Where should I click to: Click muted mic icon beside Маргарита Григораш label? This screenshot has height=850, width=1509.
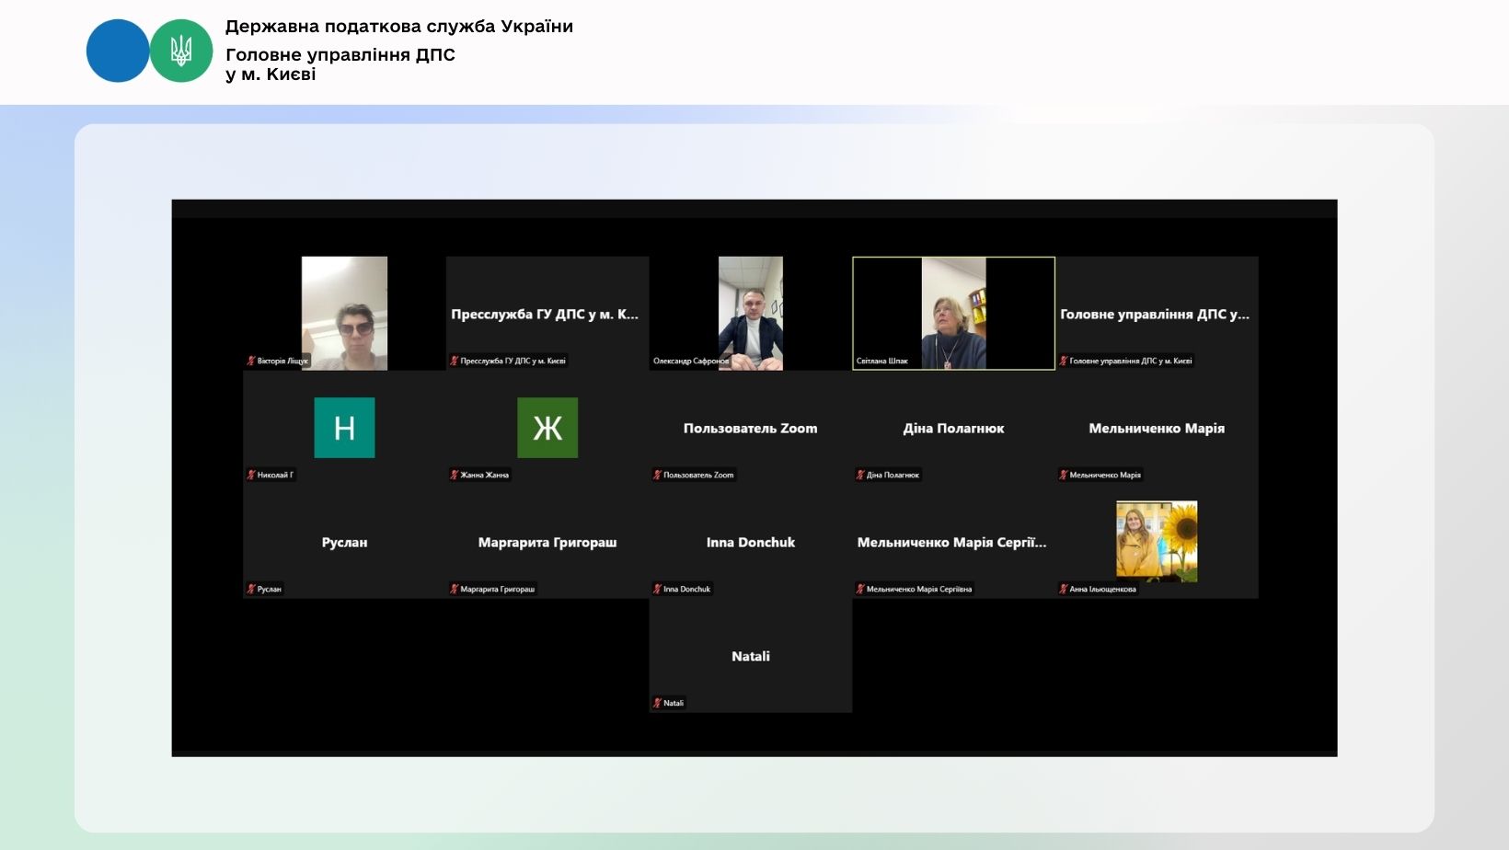454,589
